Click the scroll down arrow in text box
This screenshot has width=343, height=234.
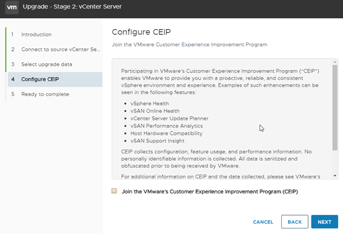[335, 175]
